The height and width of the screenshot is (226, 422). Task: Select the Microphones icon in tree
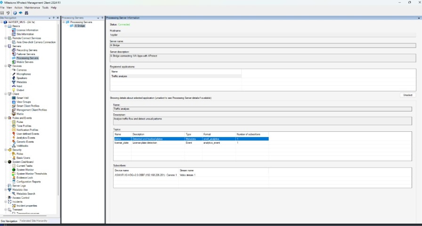pos(14,74)
